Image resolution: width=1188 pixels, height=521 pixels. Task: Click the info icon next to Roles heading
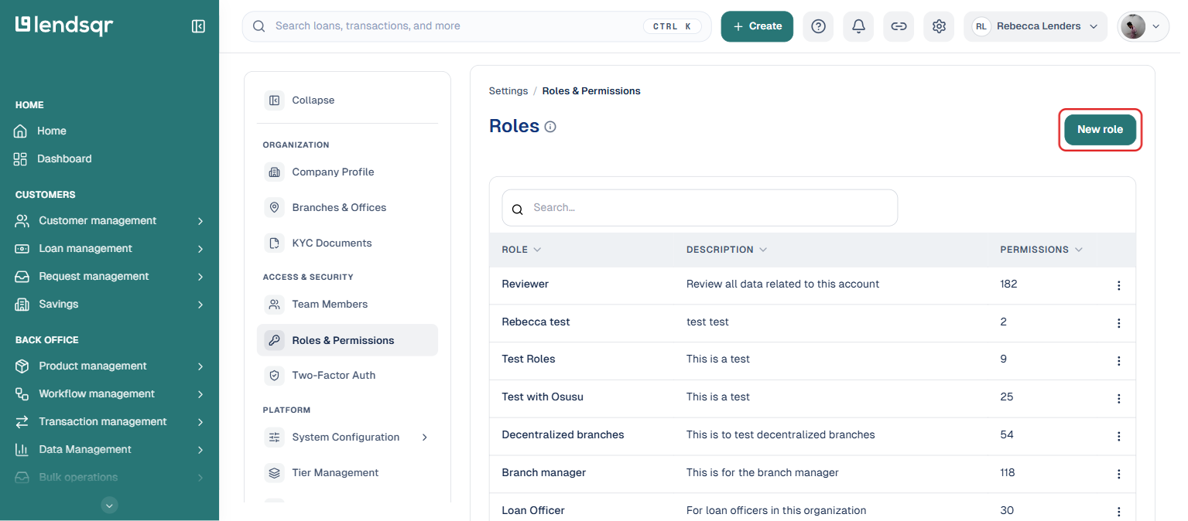pos(550,127)
